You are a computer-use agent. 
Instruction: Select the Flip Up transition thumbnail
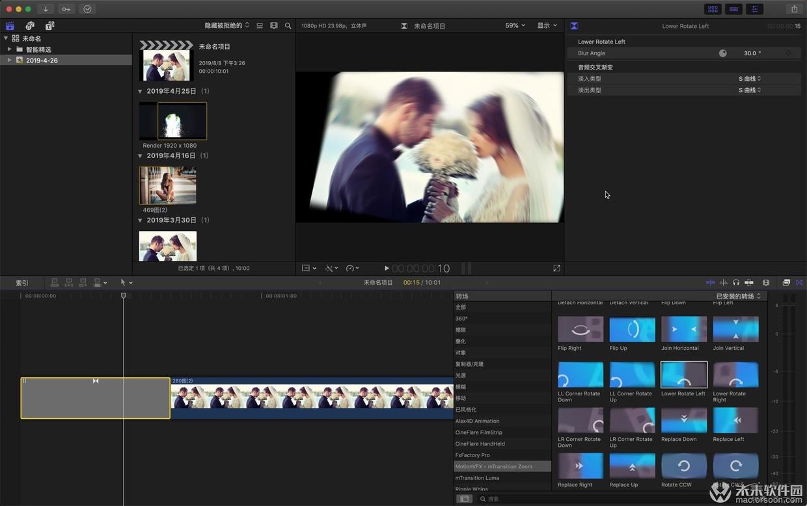point(632,329)
